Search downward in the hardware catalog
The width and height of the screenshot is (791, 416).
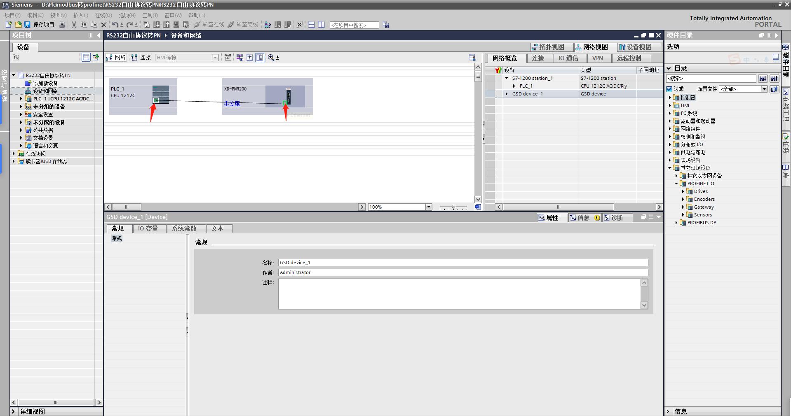click(763, 79)
